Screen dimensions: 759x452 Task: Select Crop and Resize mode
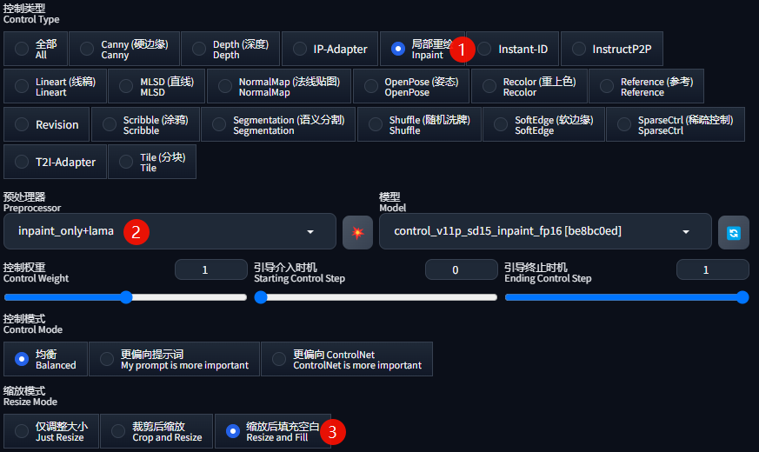(156, 431)
